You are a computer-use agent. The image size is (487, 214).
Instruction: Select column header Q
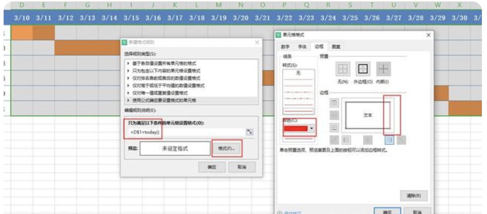tap(306, 5)
